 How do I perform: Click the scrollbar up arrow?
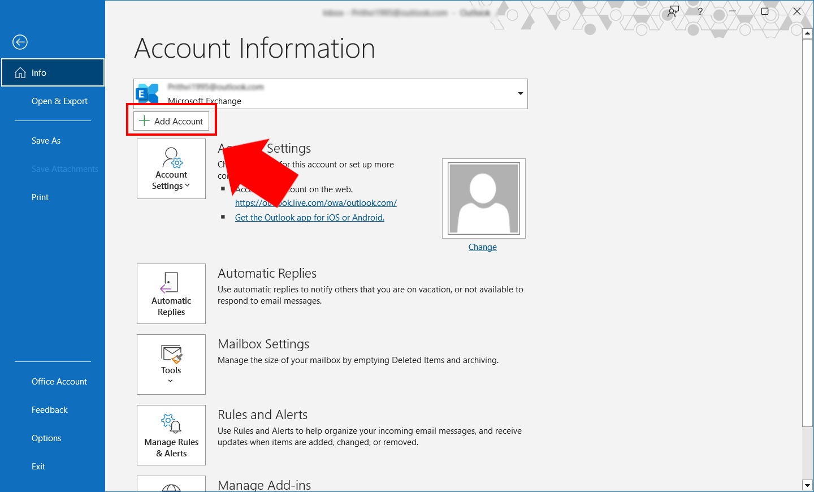point(808,33)
